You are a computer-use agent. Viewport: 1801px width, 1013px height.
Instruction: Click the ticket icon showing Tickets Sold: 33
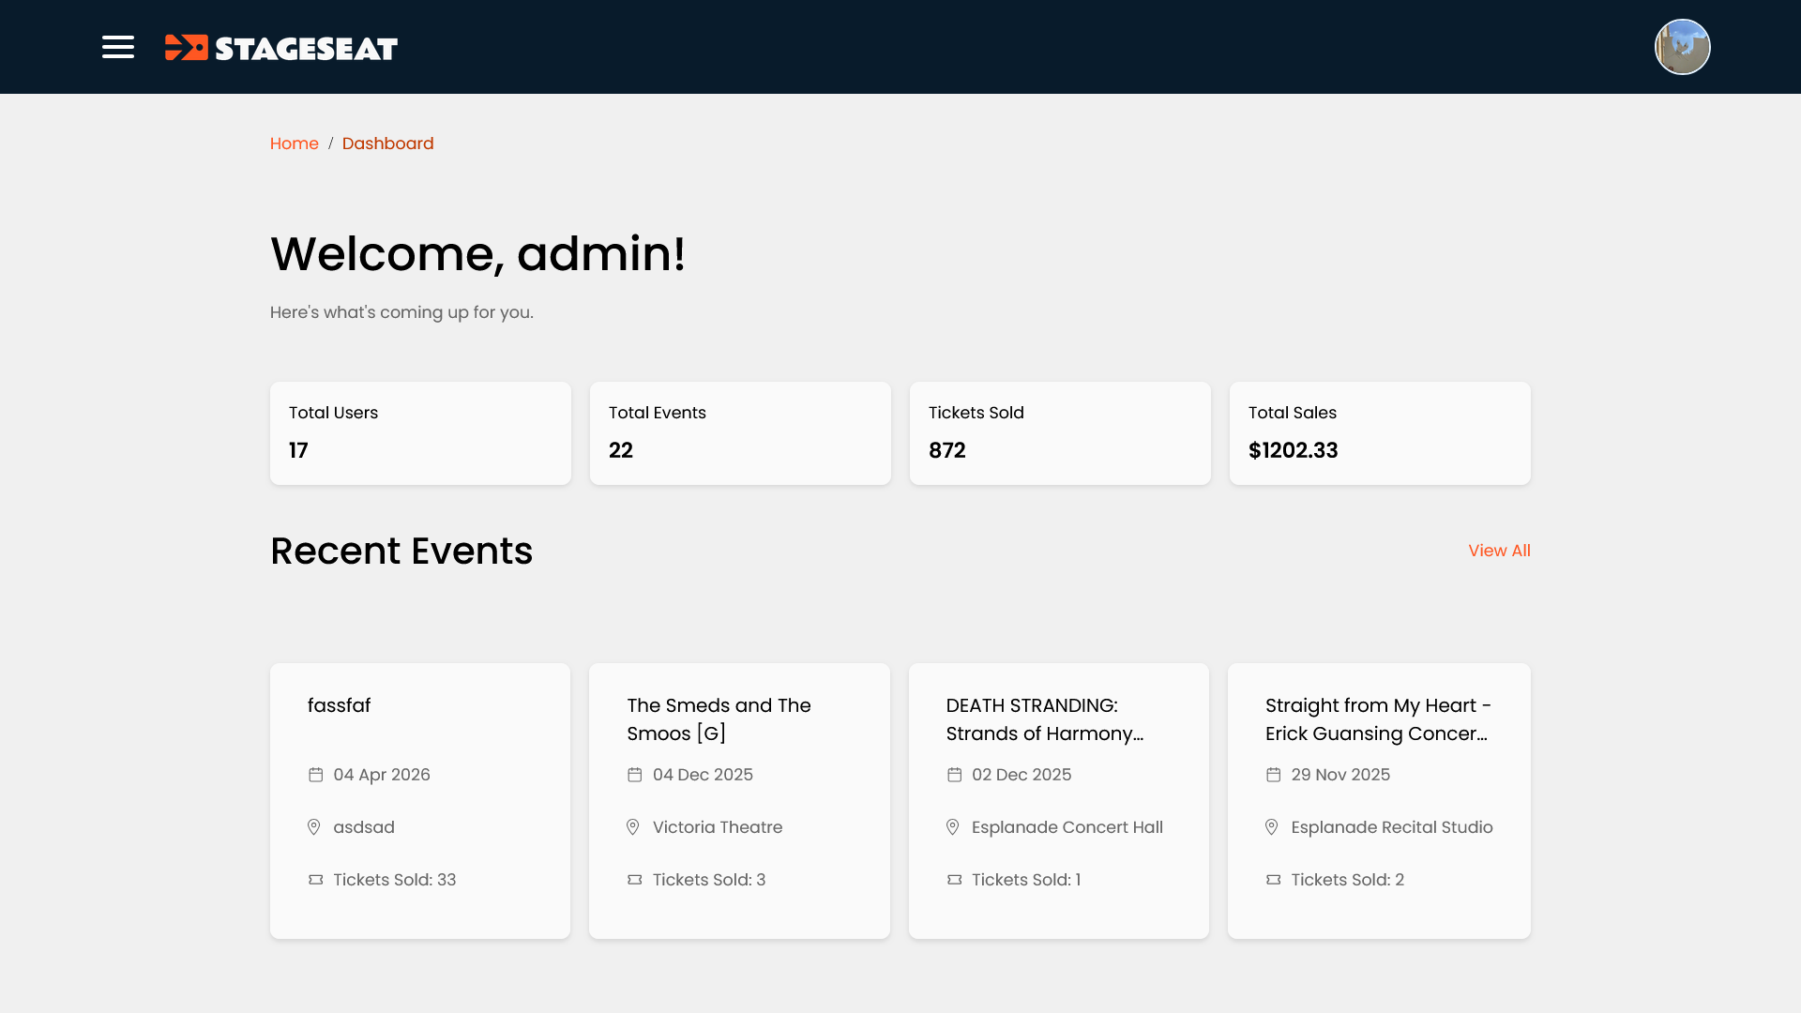pos(315,880)
